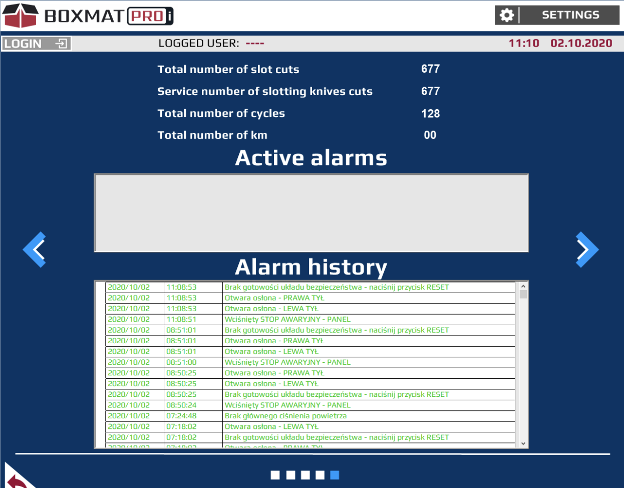The height and width of the screenshot is (488, 624).
Task: Select the second page indicator square
Action: (290, 475)
